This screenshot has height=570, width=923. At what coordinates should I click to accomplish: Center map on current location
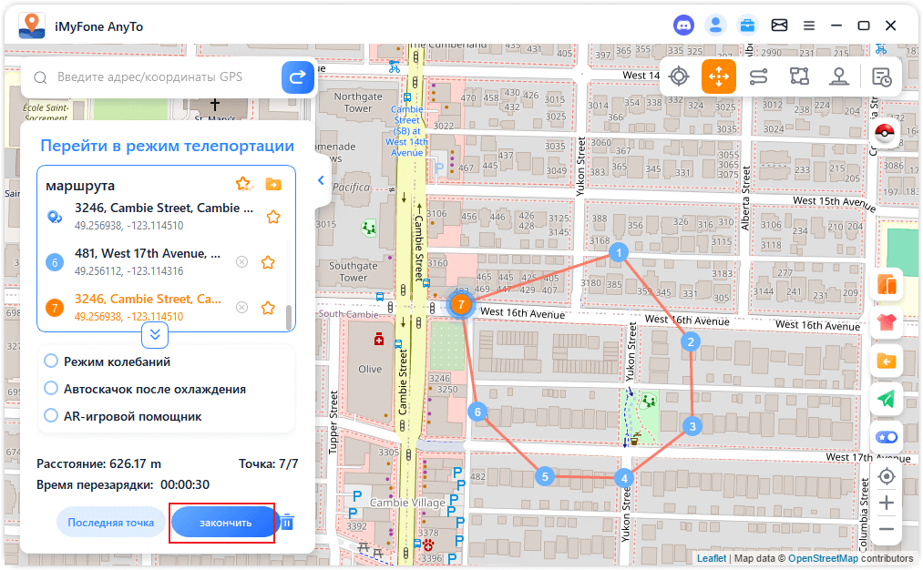tap(887, 476)
